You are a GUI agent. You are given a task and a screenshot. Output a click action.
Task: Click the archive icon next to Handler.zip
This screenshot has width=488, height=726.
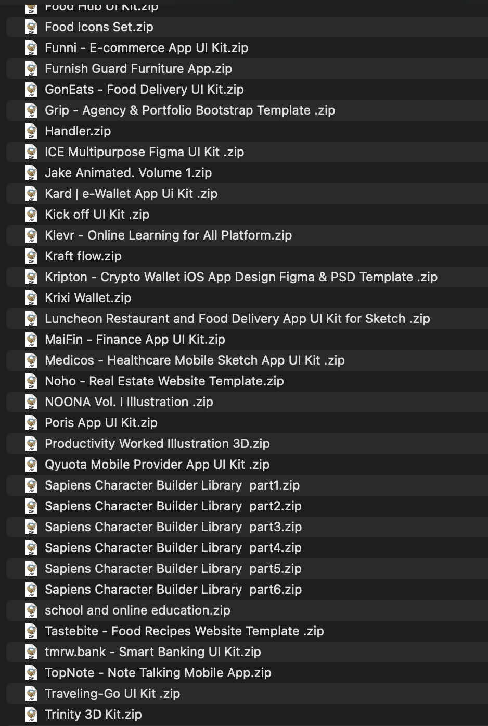(x=32, y=131)
